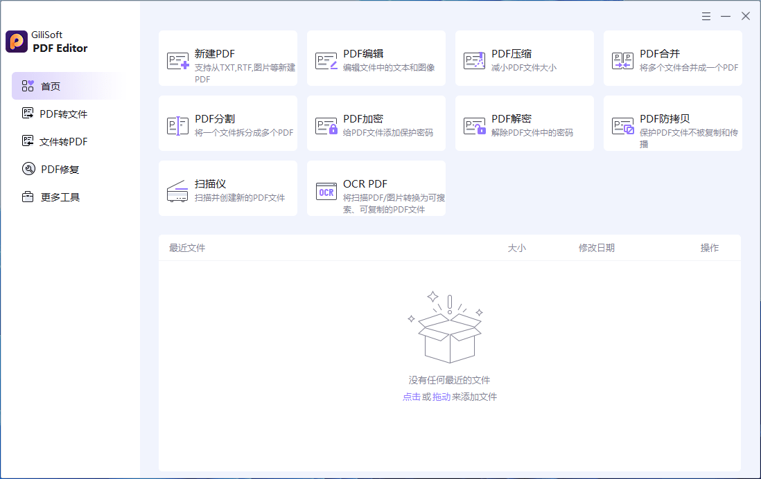Image resolution: width=761 pixels, height=479 pixels.
Task: Open the PDF解密 decryption tool
Action: click(x=524, y=123)
